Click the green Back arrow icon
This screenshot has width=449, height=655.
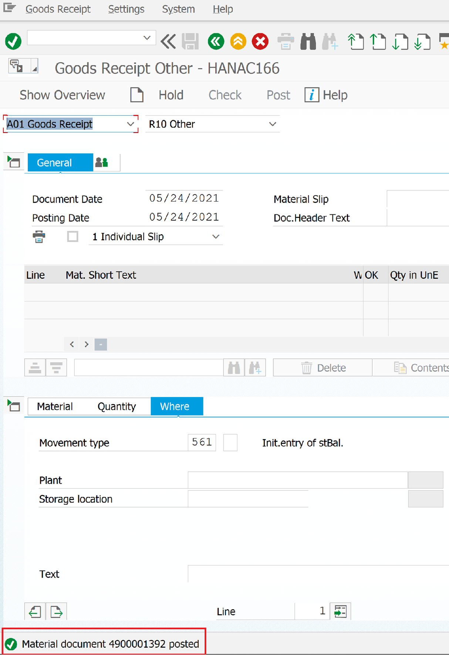coord(216,41)
